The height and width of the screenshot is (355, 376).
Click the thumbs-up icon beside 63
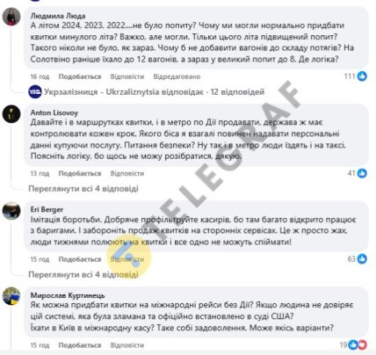[x=362, y=259]
